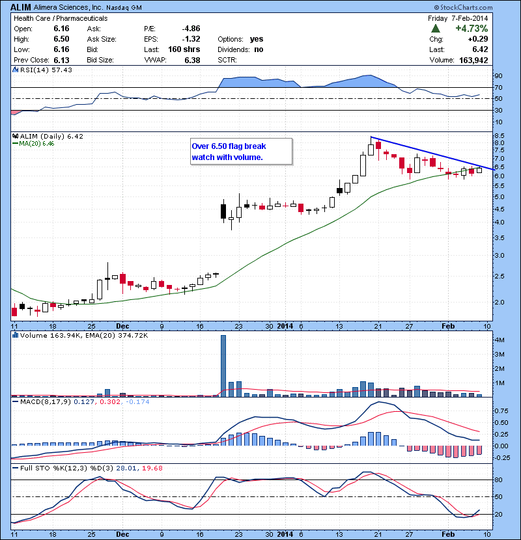The height and width of the screenshot is (540, 521).
Task: Click the price axis 8.5 label
Action: coord(500,136)
